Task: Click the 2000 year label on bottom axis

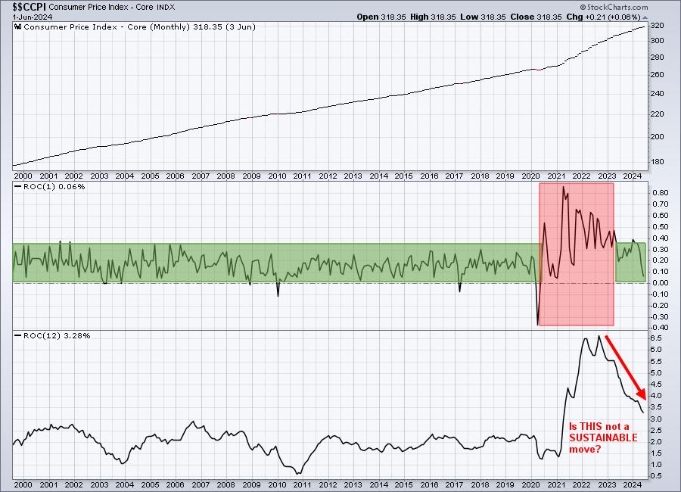Action: point(23,484)
